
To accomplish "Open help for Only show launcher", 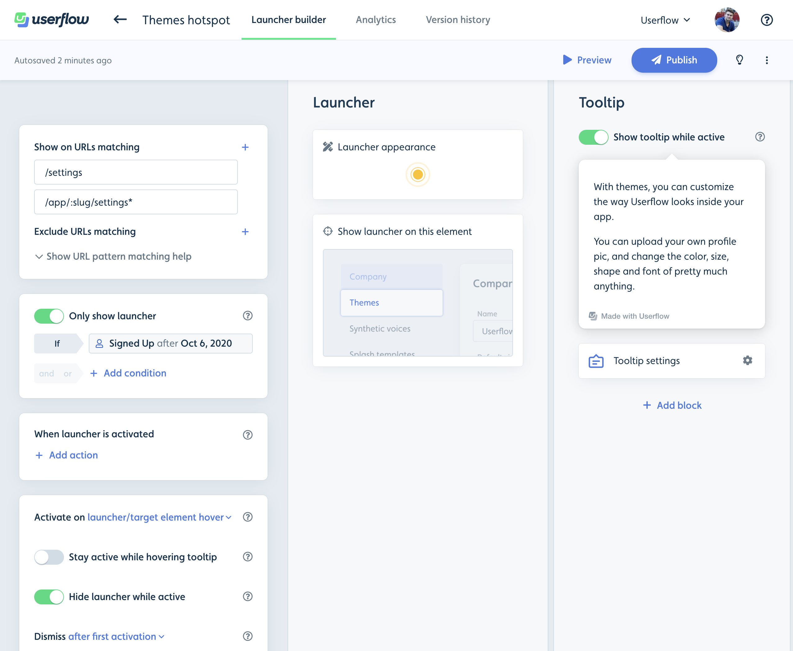I will pos(247,316).
